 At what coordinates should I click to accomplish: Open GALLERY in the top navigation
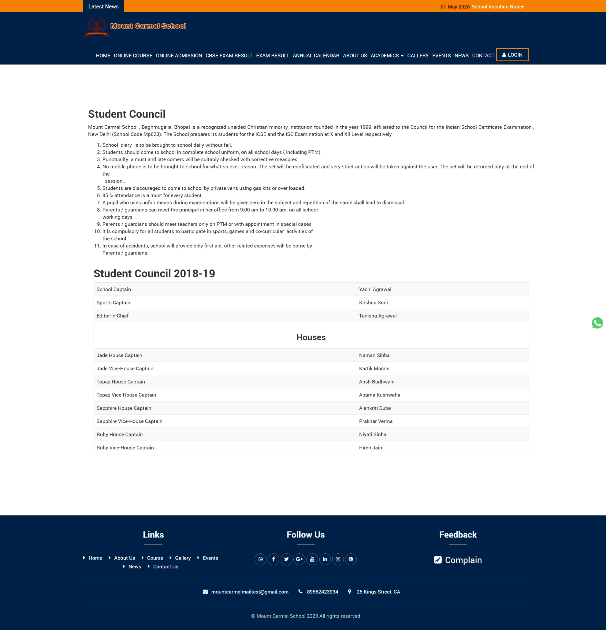click(x=418, y=56)
